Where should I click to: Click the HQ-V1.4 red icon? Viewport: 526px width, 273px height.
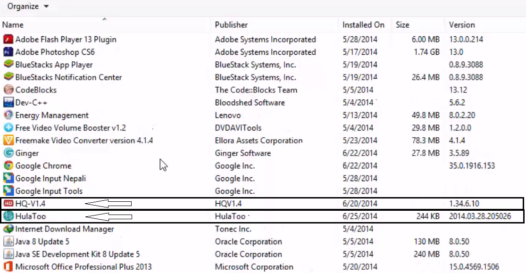point(8,204)
